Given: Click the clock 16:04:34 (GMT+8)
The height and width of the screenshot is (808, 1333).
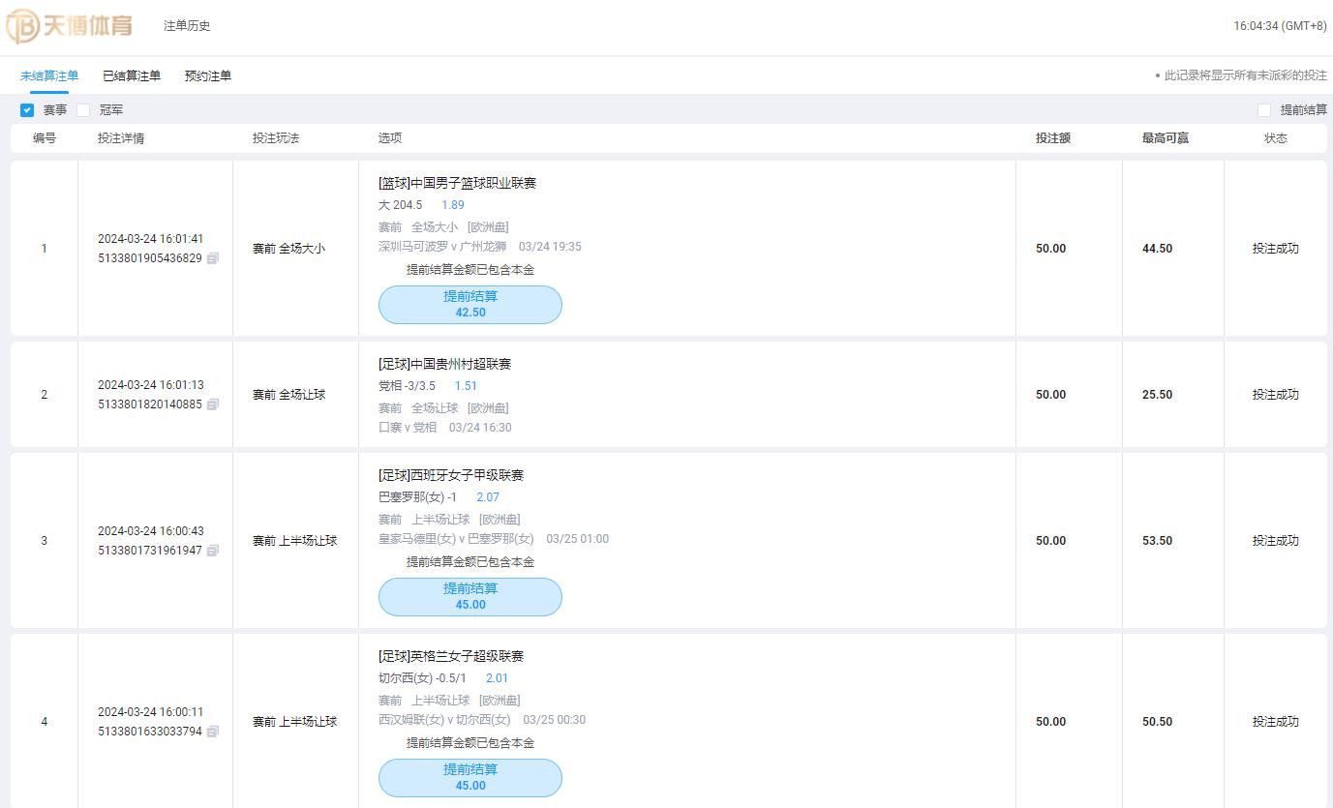Looking at the screenshot, I should point(1280,26).
